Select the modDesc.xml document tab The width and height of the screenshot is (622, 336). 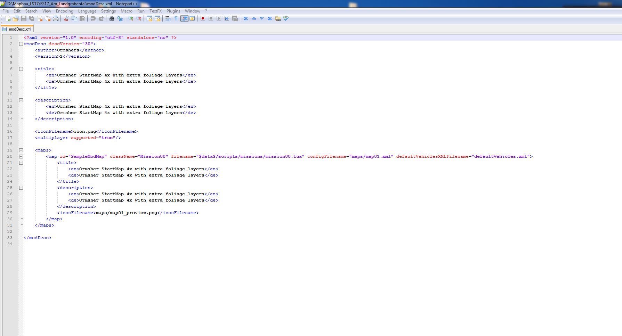click(19, 29)
